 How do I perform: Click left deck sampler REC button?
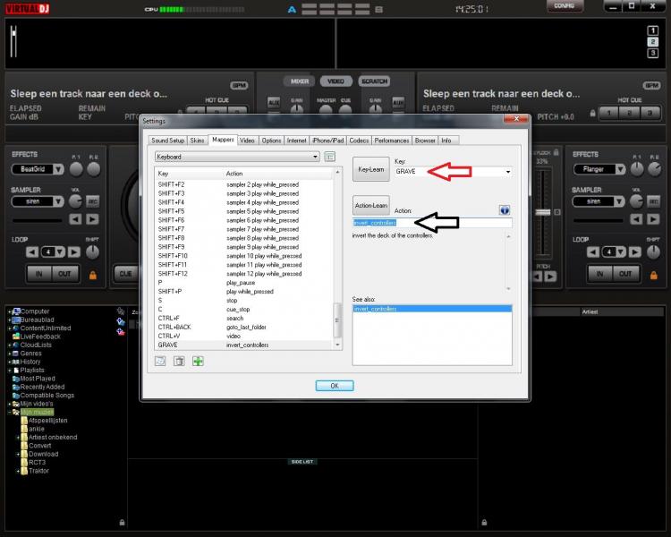click(x=92, y=201)
